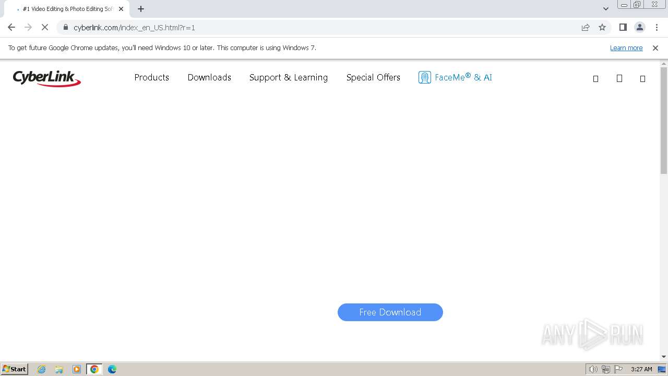Screen dimensions: 668x376
Task: Click the page vertical scrollbar thumb
Action: tap(664, 120)
